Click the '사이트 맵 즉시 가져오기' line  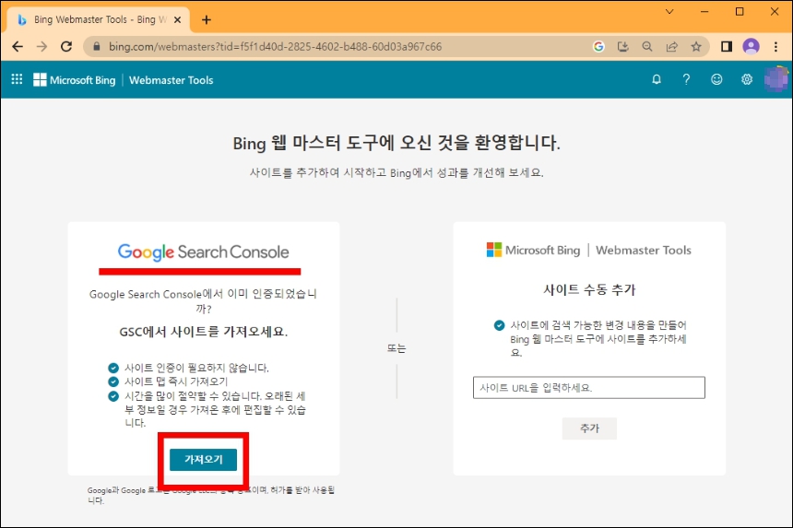tap(176, 381)
